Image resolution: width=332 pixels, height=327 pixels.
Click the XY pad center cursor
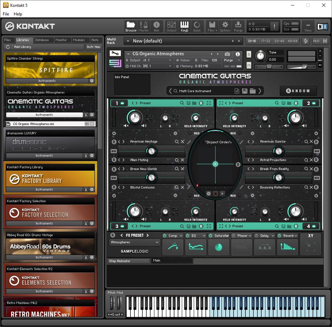pyautogui.click(x=215, y=164)
